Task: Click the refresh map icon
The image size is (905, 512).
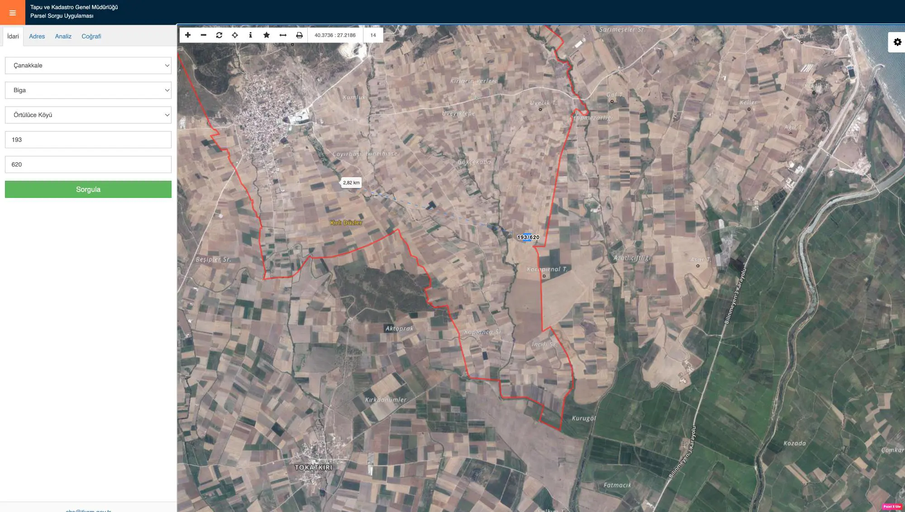Action: click(219, 35)
